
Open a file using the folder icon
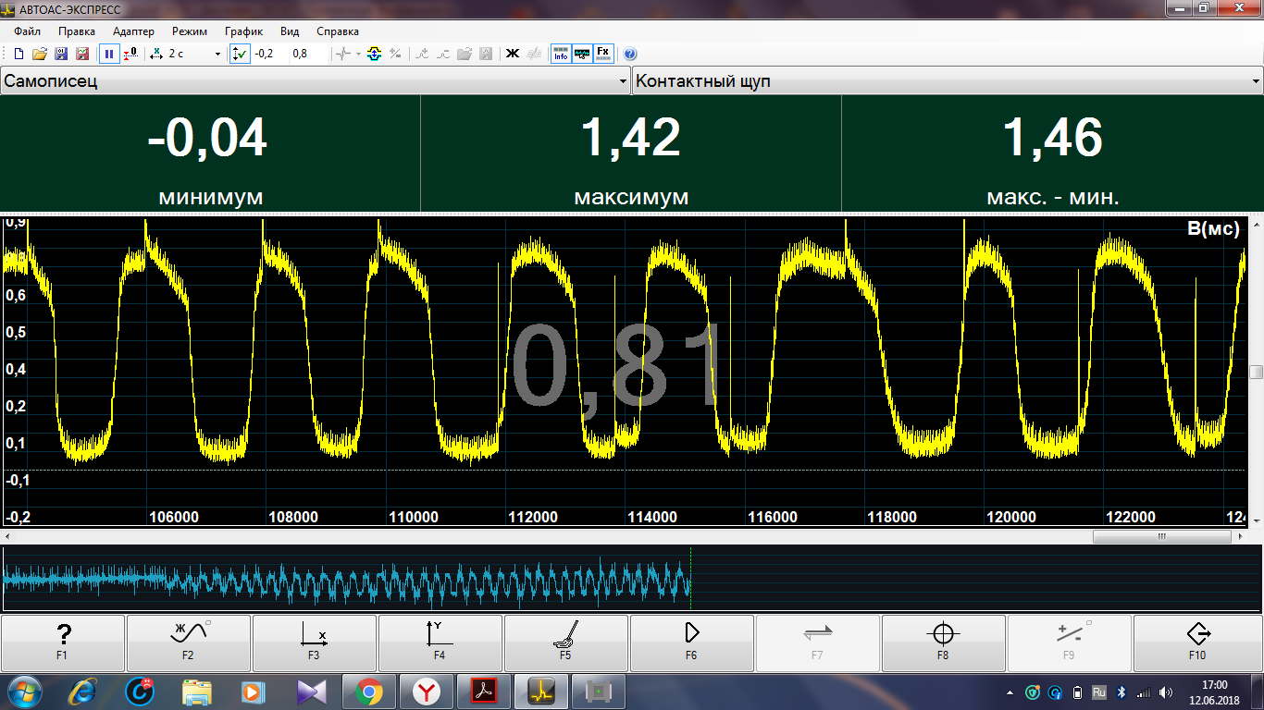[x=40, y=54]
